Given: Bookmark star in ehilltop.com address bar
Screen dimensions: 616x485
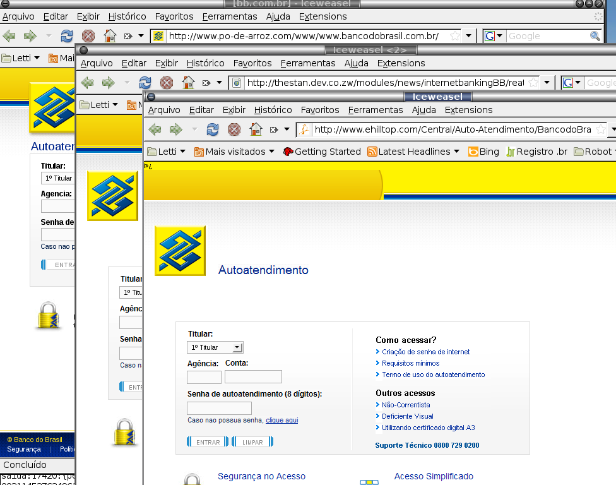Looking at the screenshot, I should click(601, 129).
